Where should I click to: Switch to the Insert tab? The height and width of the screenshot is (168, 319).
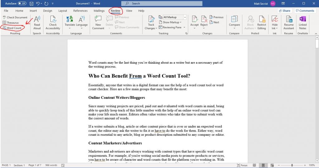tap(33, 11)
